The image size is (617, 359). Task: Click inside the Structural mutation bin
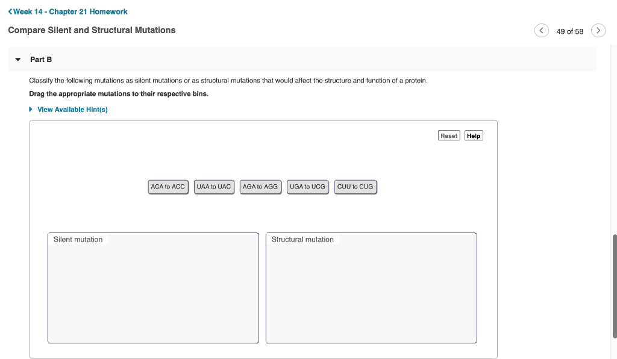point(371,289)
